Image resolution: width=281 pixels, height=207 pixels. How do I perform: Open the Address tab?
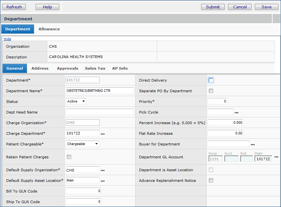(x=40, y=68)
